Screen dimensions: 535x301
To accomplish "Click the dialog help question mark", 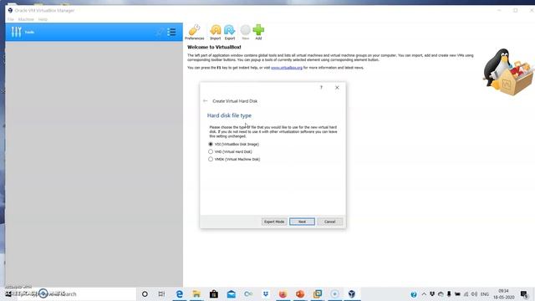I will coord(321,88).
